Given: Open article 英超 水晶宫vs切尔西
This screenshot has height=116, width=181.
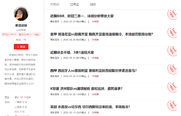Looking at the screenshot, I should pyautogui.click(x=90, y=107).
